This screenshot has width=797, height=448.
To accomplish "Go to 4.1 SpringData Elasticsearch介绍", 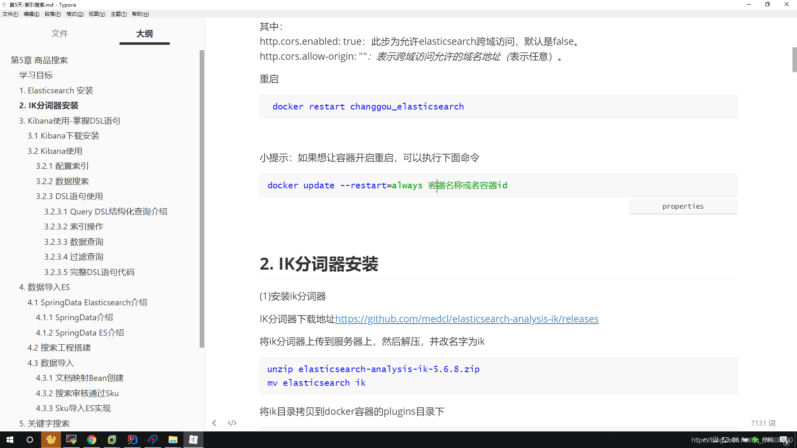I will [x=87, y=302].
